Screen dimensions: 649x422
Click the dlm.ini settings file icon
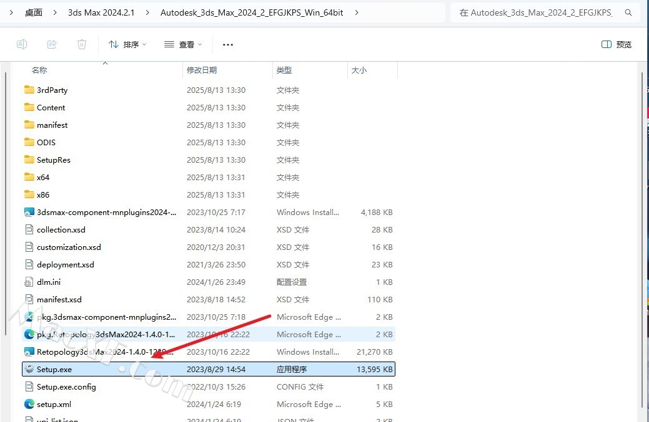tap(29, 282)
